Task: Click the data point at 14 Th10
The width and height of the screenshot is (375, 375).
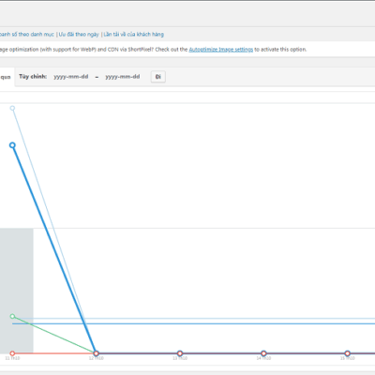Action: pos(263,353)
